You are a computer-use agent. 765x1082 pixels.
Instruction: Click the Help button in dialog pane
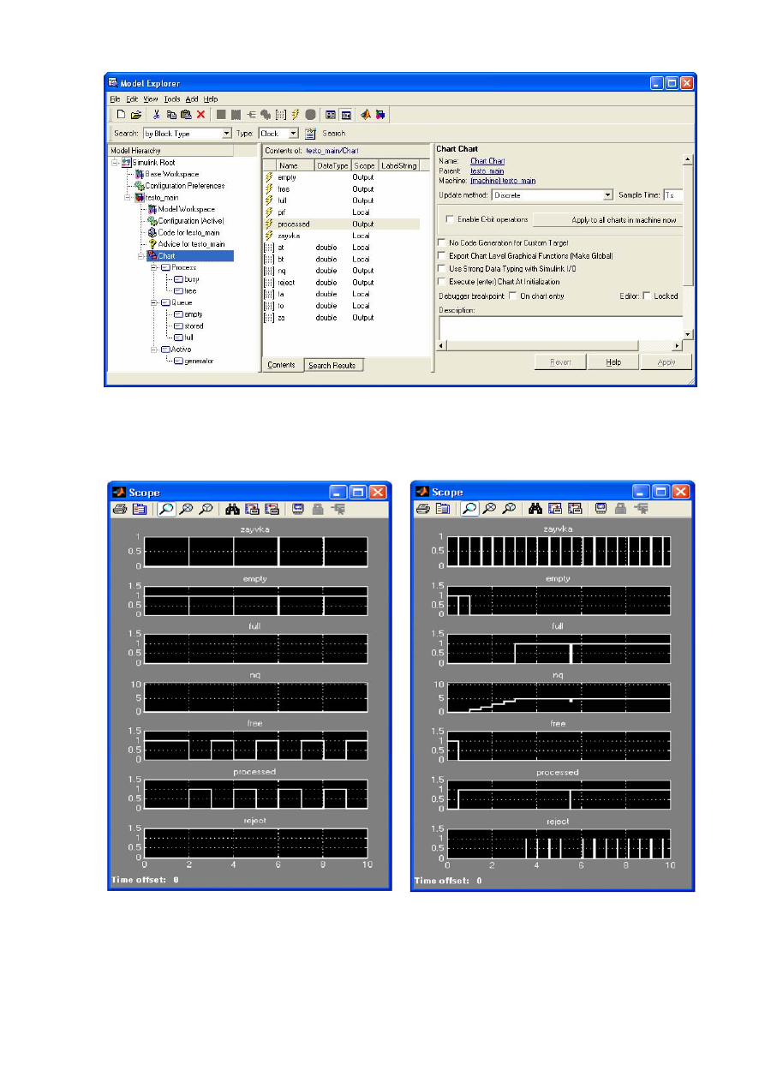click(613, 362)
